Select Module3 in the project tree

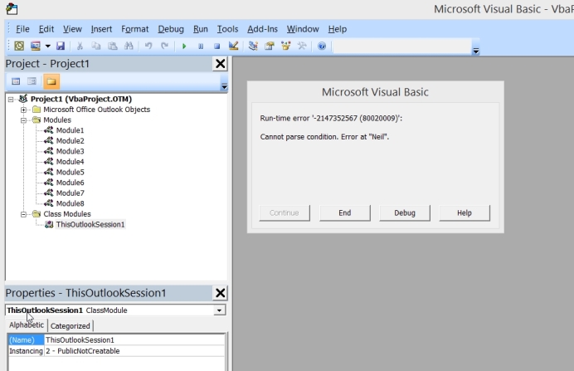click(70, 151)
